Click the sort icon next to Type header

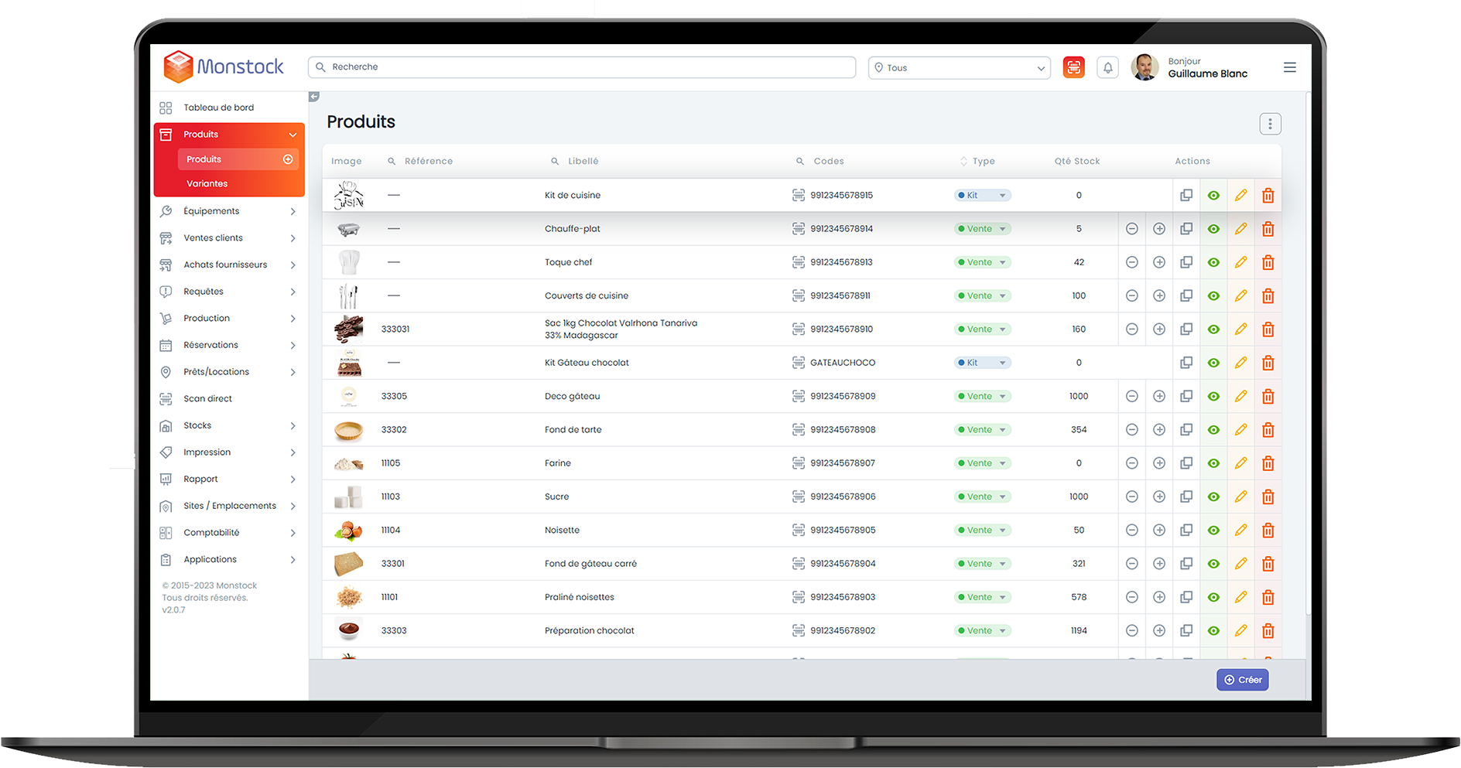(x=963, y=162)
